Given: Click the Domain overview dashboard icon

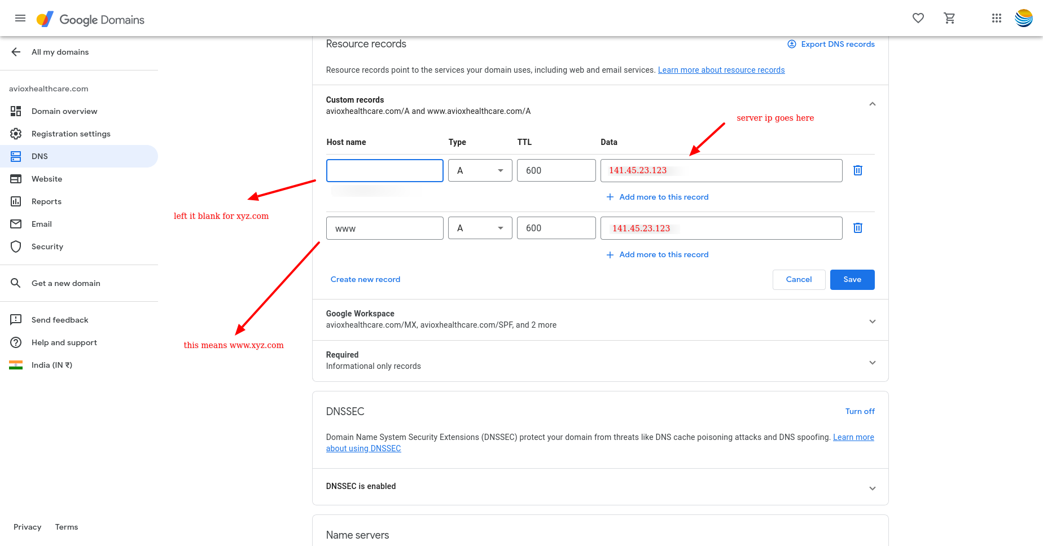Looking at the screenshot, I should [x=16, y=111].
